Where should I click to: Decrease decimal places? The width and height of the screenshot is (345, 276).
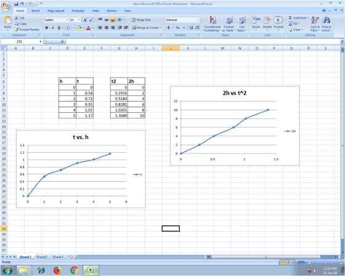point(197,28)
